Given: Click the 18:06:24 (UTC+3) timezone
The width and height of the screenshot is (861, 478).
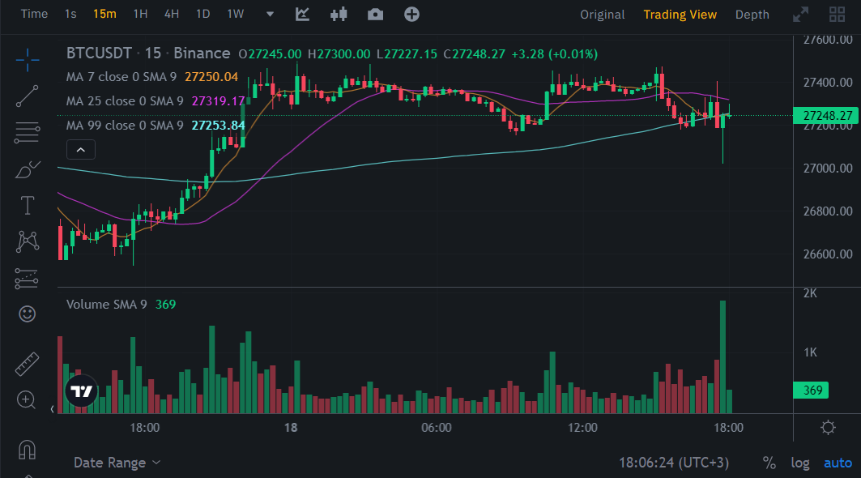Looking at the screenshot, I should 674,463.
